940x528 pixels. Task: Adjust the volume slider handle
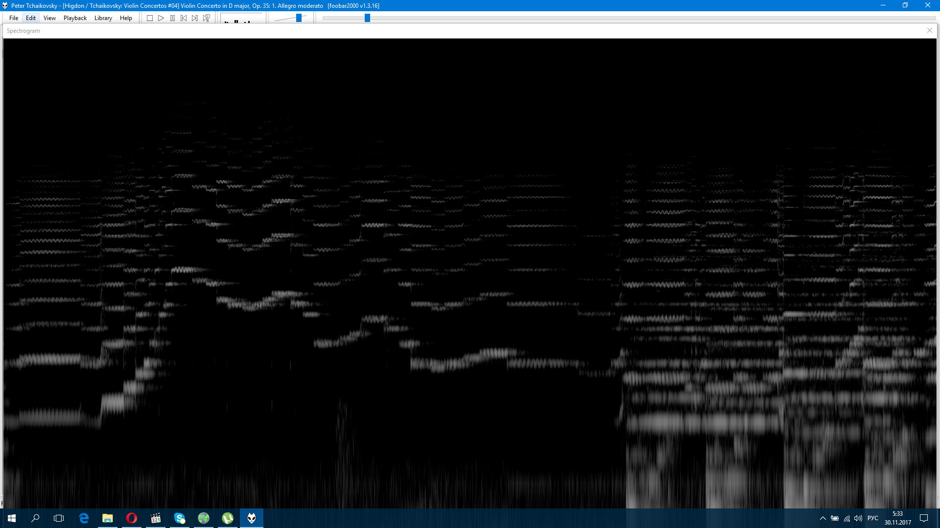299,18
